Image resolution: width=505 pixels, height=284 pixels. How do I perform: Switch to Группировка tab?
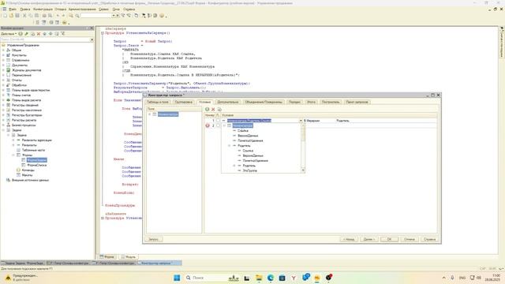(183, 102)
